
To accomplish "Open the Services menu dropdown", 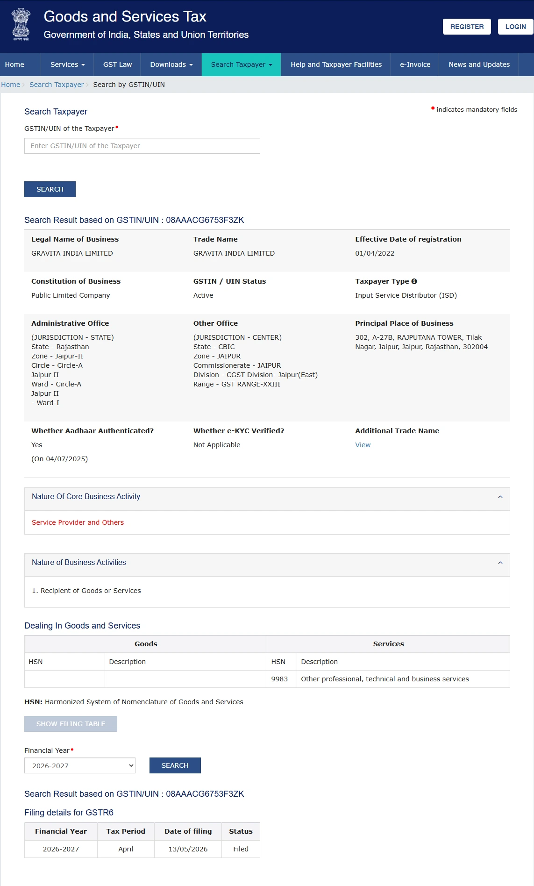I will (x=67, y=64).
